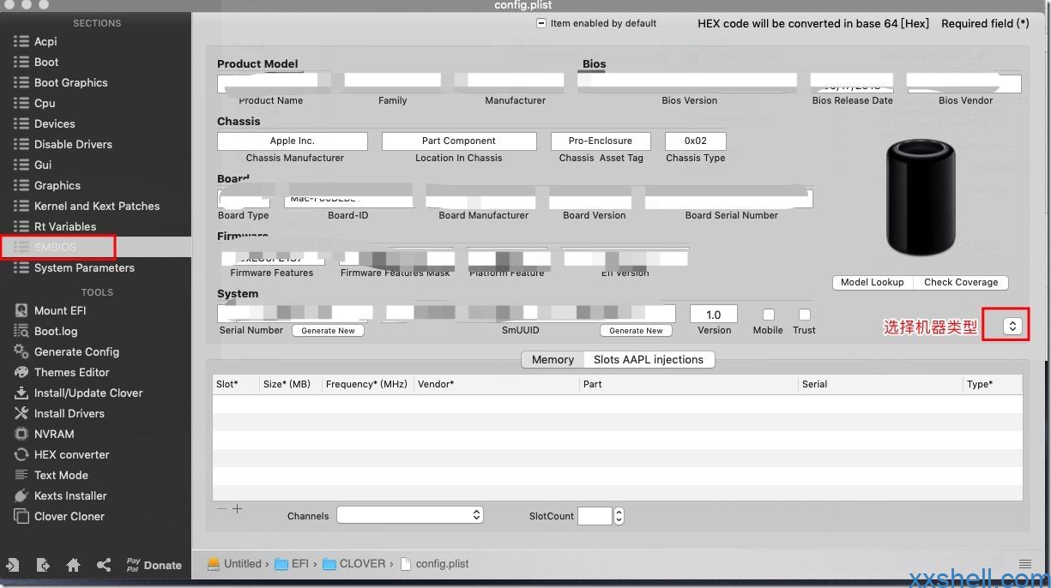Click the Chassis Type field
The width and height of the screenshot is (1051, 588).
696,141
